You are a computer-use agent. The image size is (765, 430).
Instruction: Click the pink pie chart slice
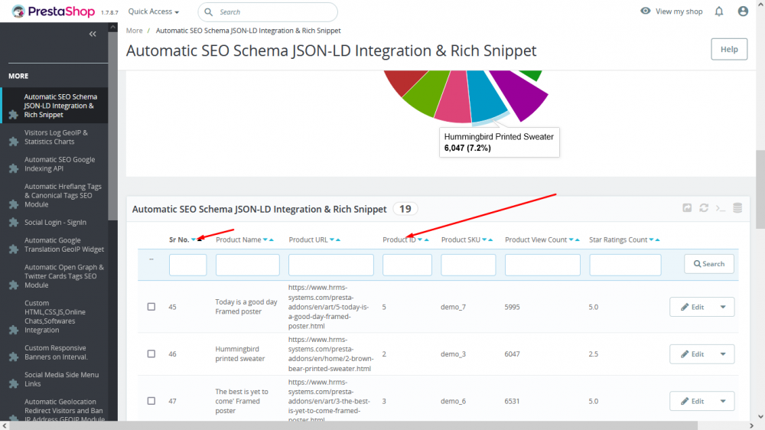coord(454,98)
